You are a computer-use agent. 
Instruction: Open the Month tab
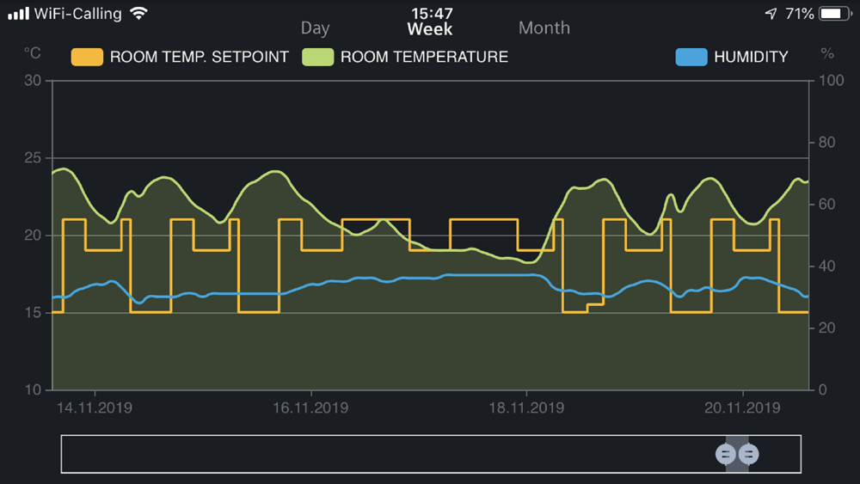[x=544, y=28]
